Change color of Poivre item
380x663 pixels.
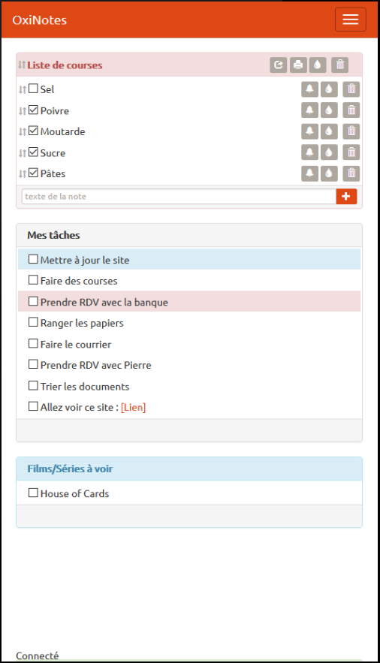tap(329, 110)
